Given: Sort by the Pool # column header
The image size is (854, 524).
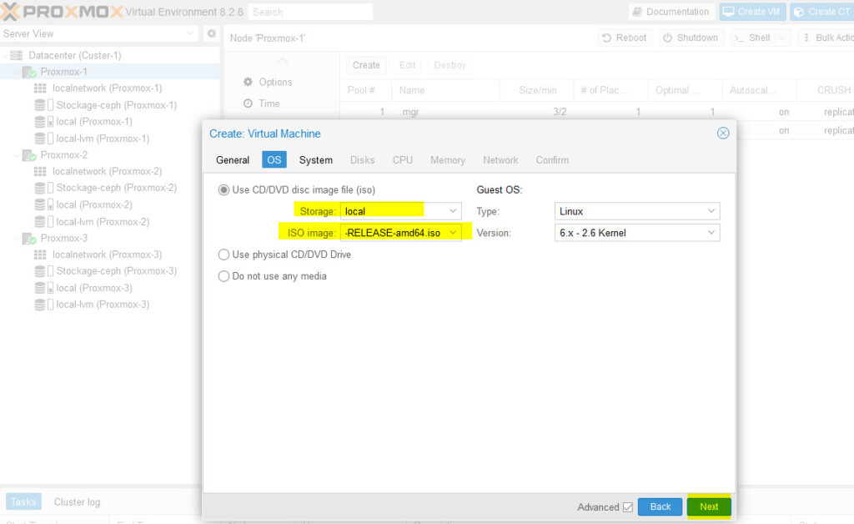Looking at the screenshot, I should (365, 90).
